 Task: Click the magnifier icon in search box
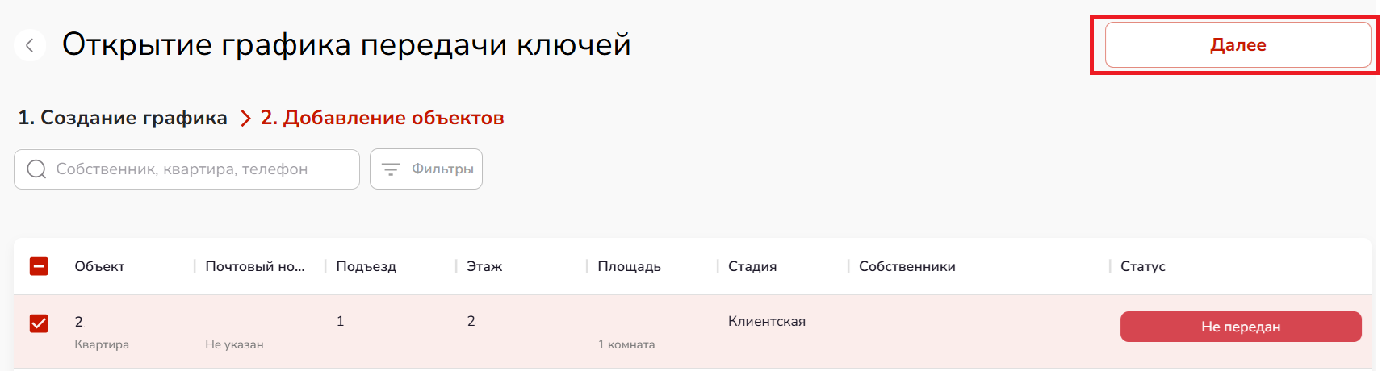(36, 169)
